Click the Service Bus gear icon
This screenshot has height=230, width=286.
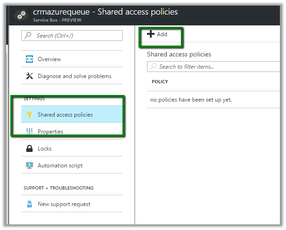coord(21,15)
